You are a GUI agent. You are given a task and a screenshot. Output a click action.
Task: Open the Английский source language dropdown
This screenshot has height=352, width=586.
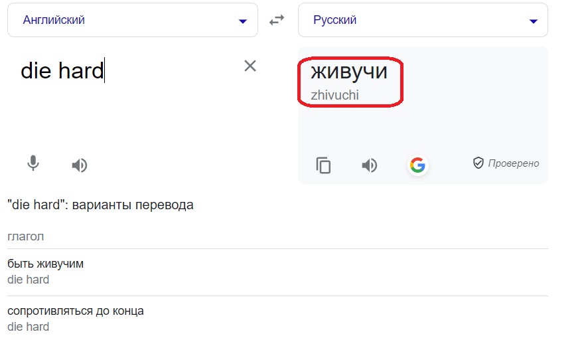pos(133,20)
